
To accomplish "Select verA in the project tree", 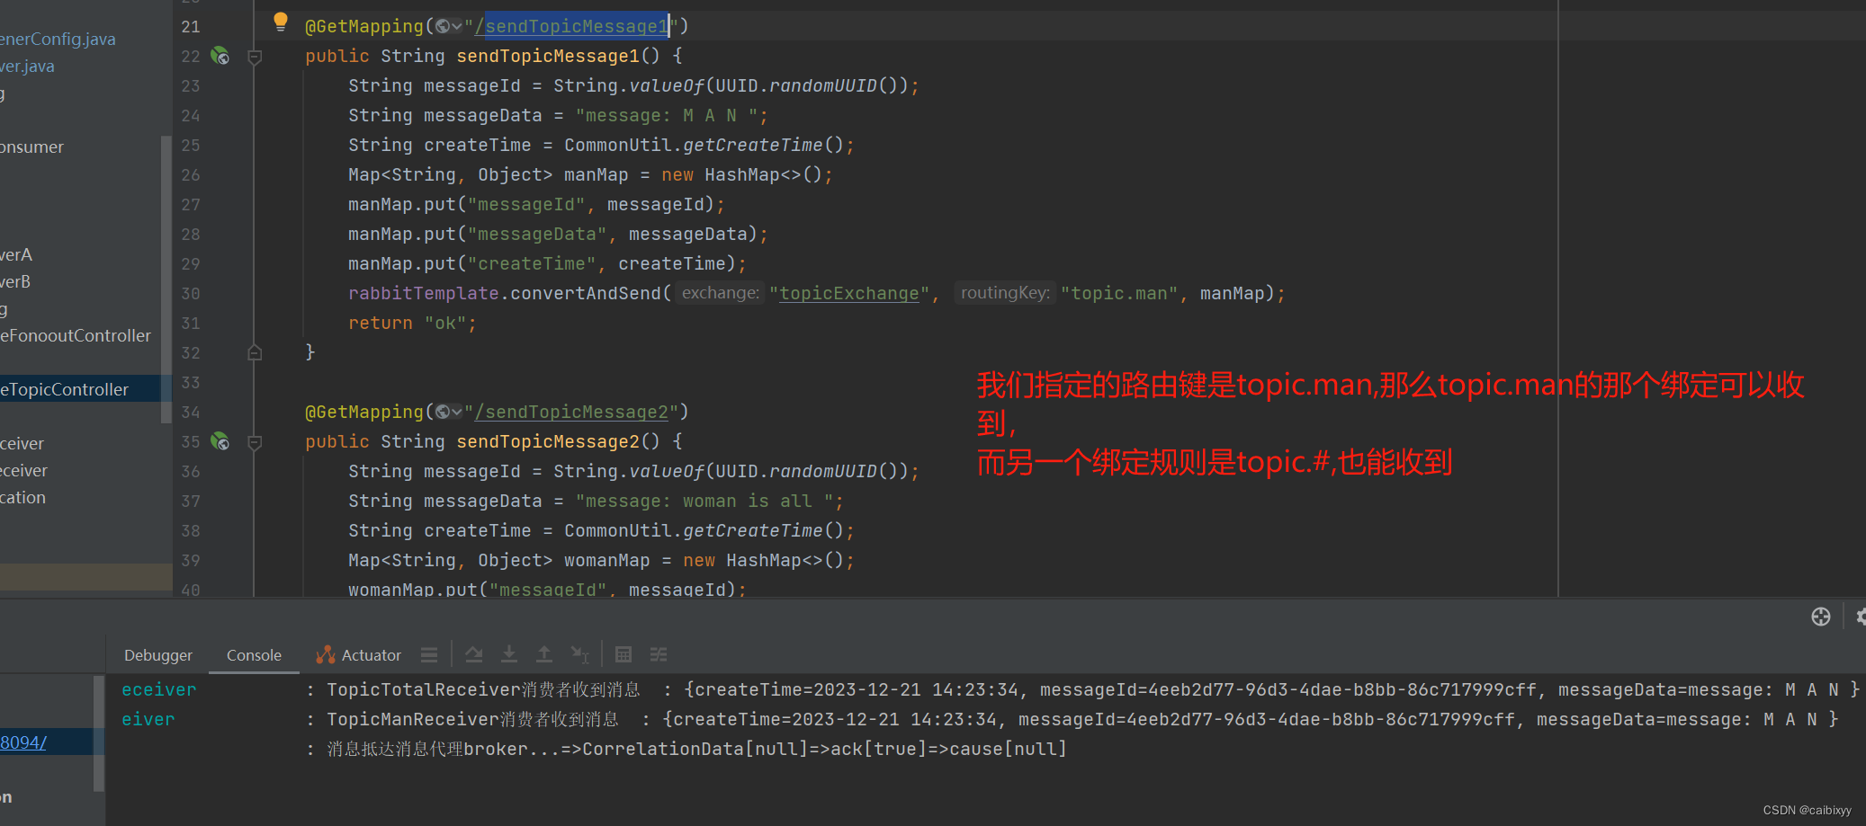I will click(16, 254).
